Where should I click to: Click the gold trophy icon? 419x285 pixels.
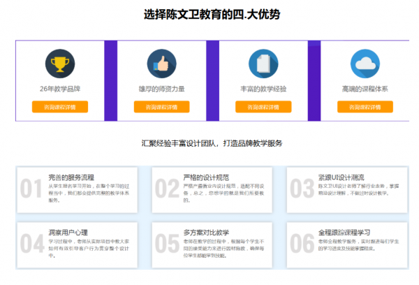click(59, 64)
